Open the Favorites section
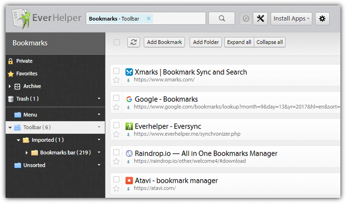Image resolution: width=346 pixels, height=203 pixels. [26, 73]
